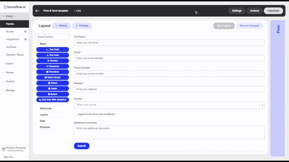Select the Text Area With Analytics component
Image resolution: width=289 pixels, height=162 pixels.
coord(52,100)
